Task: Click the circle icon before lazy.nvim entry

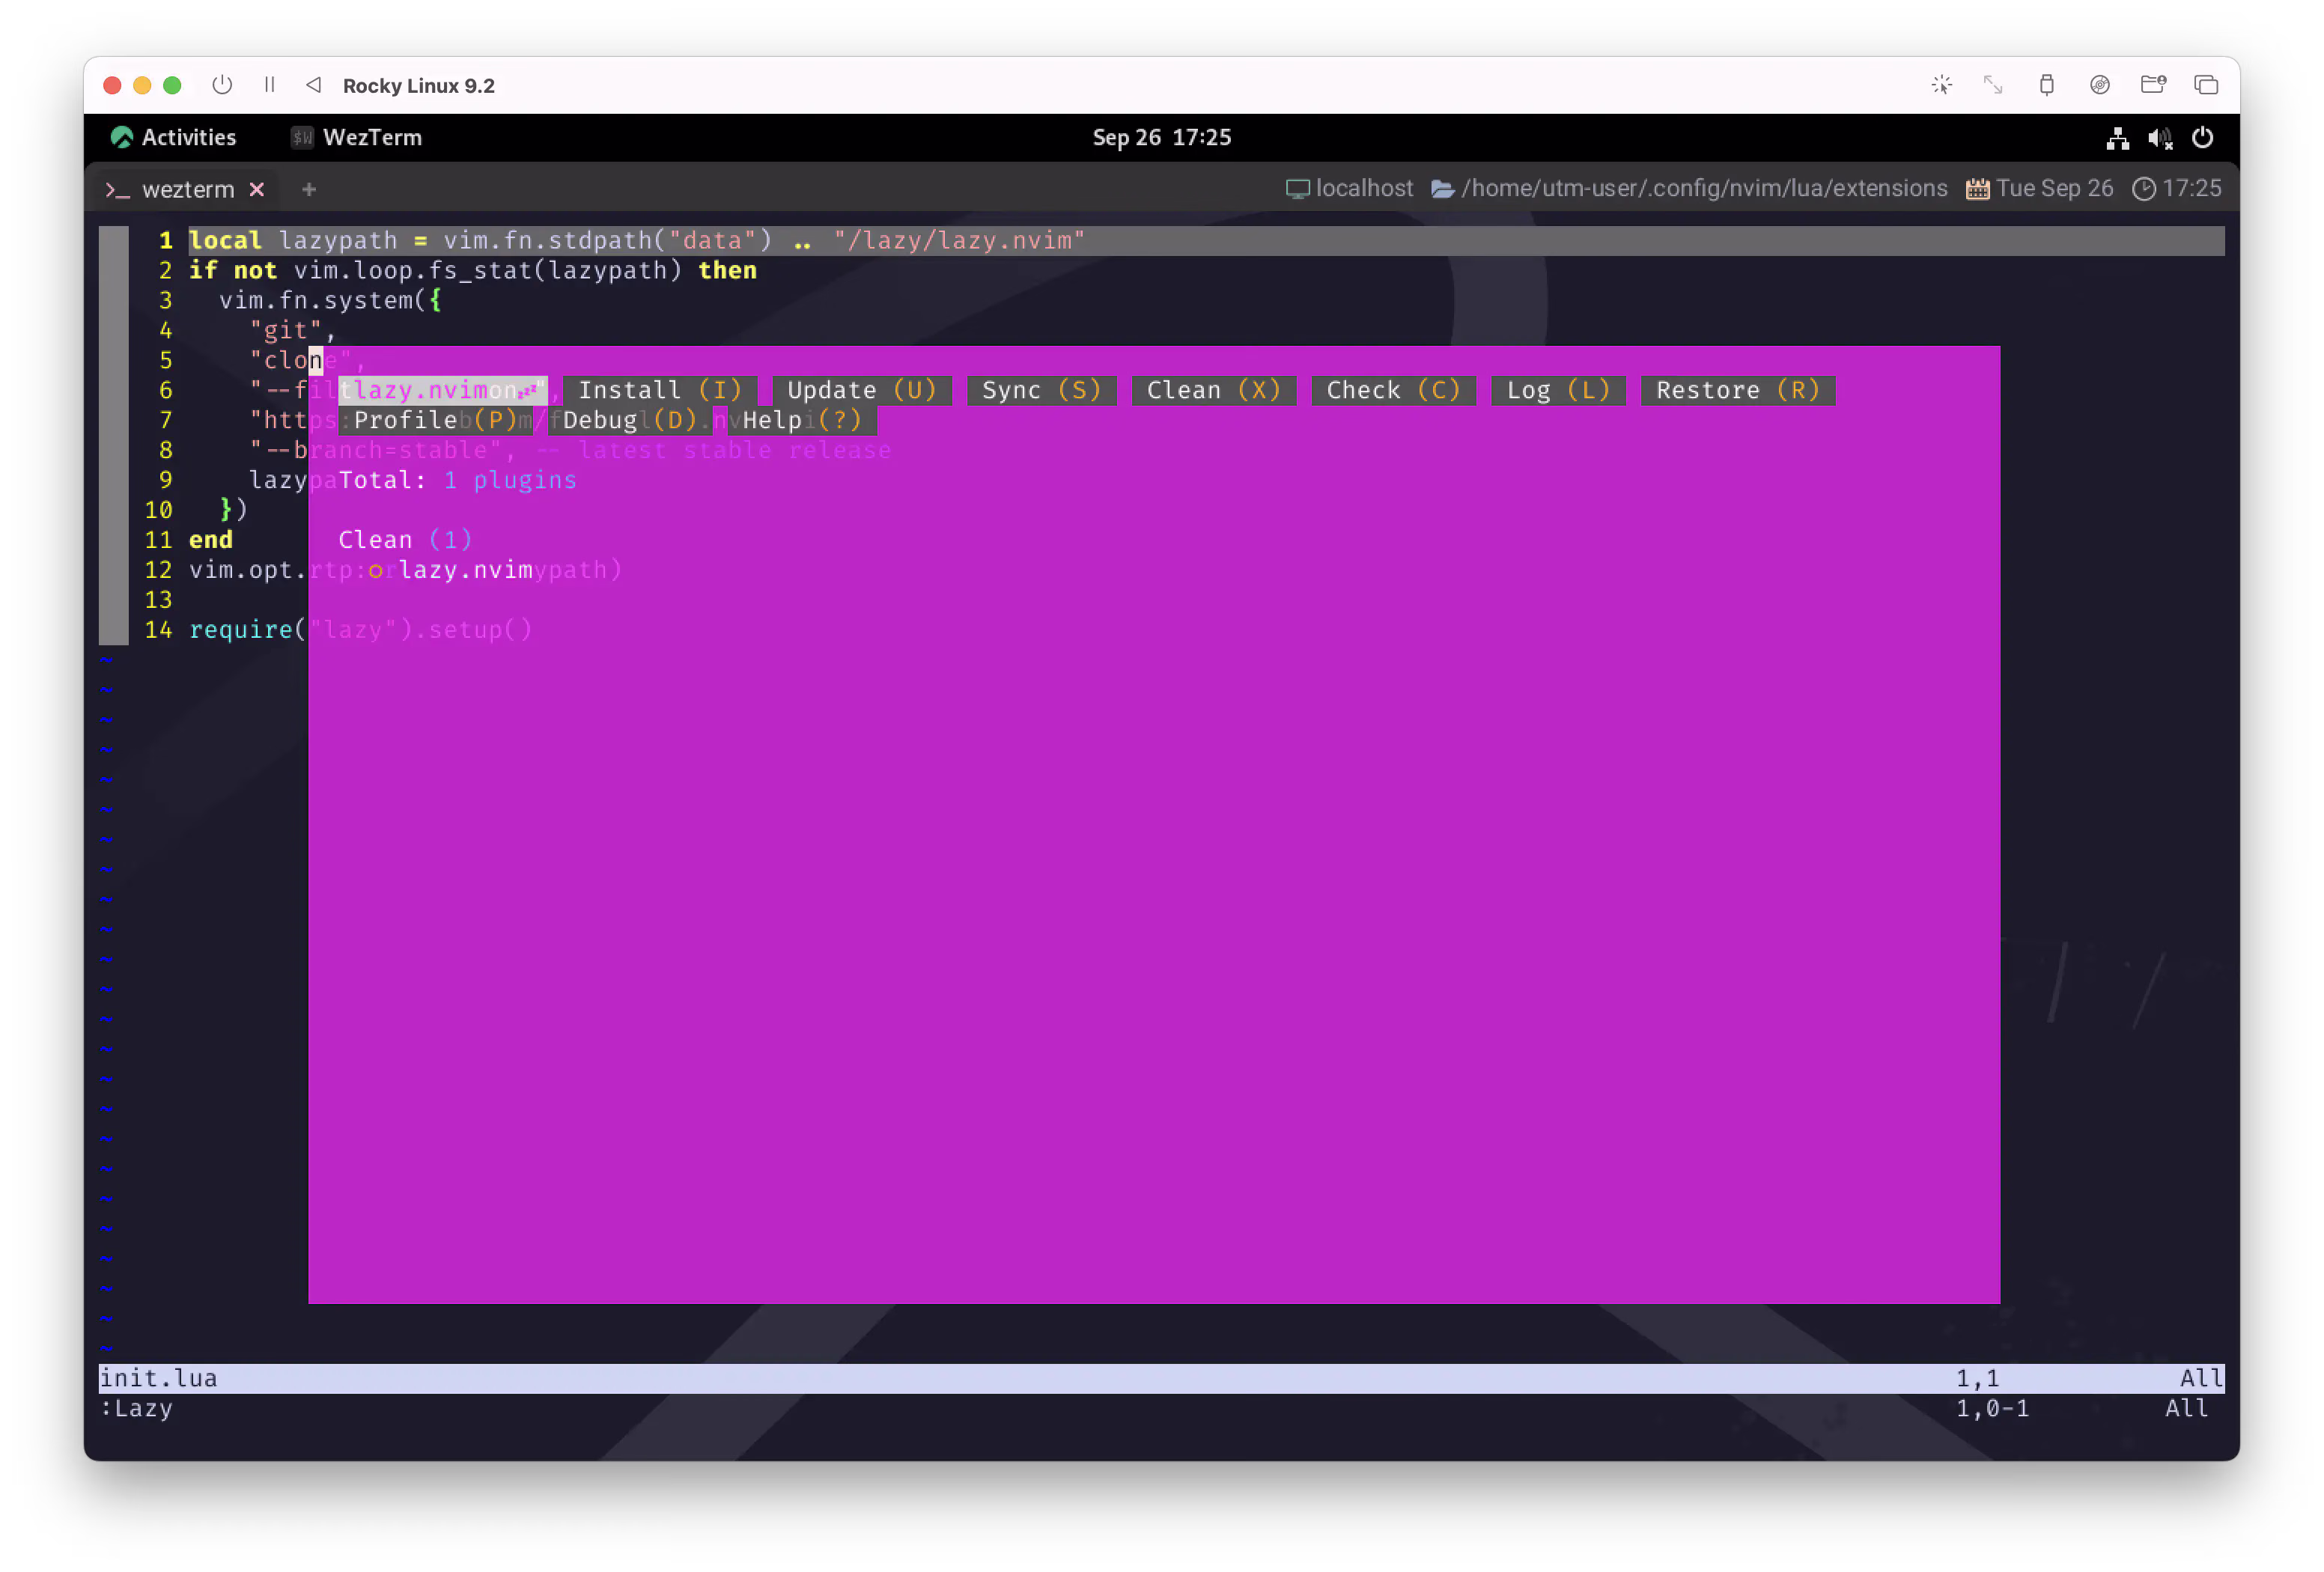Action: [375, 571]
